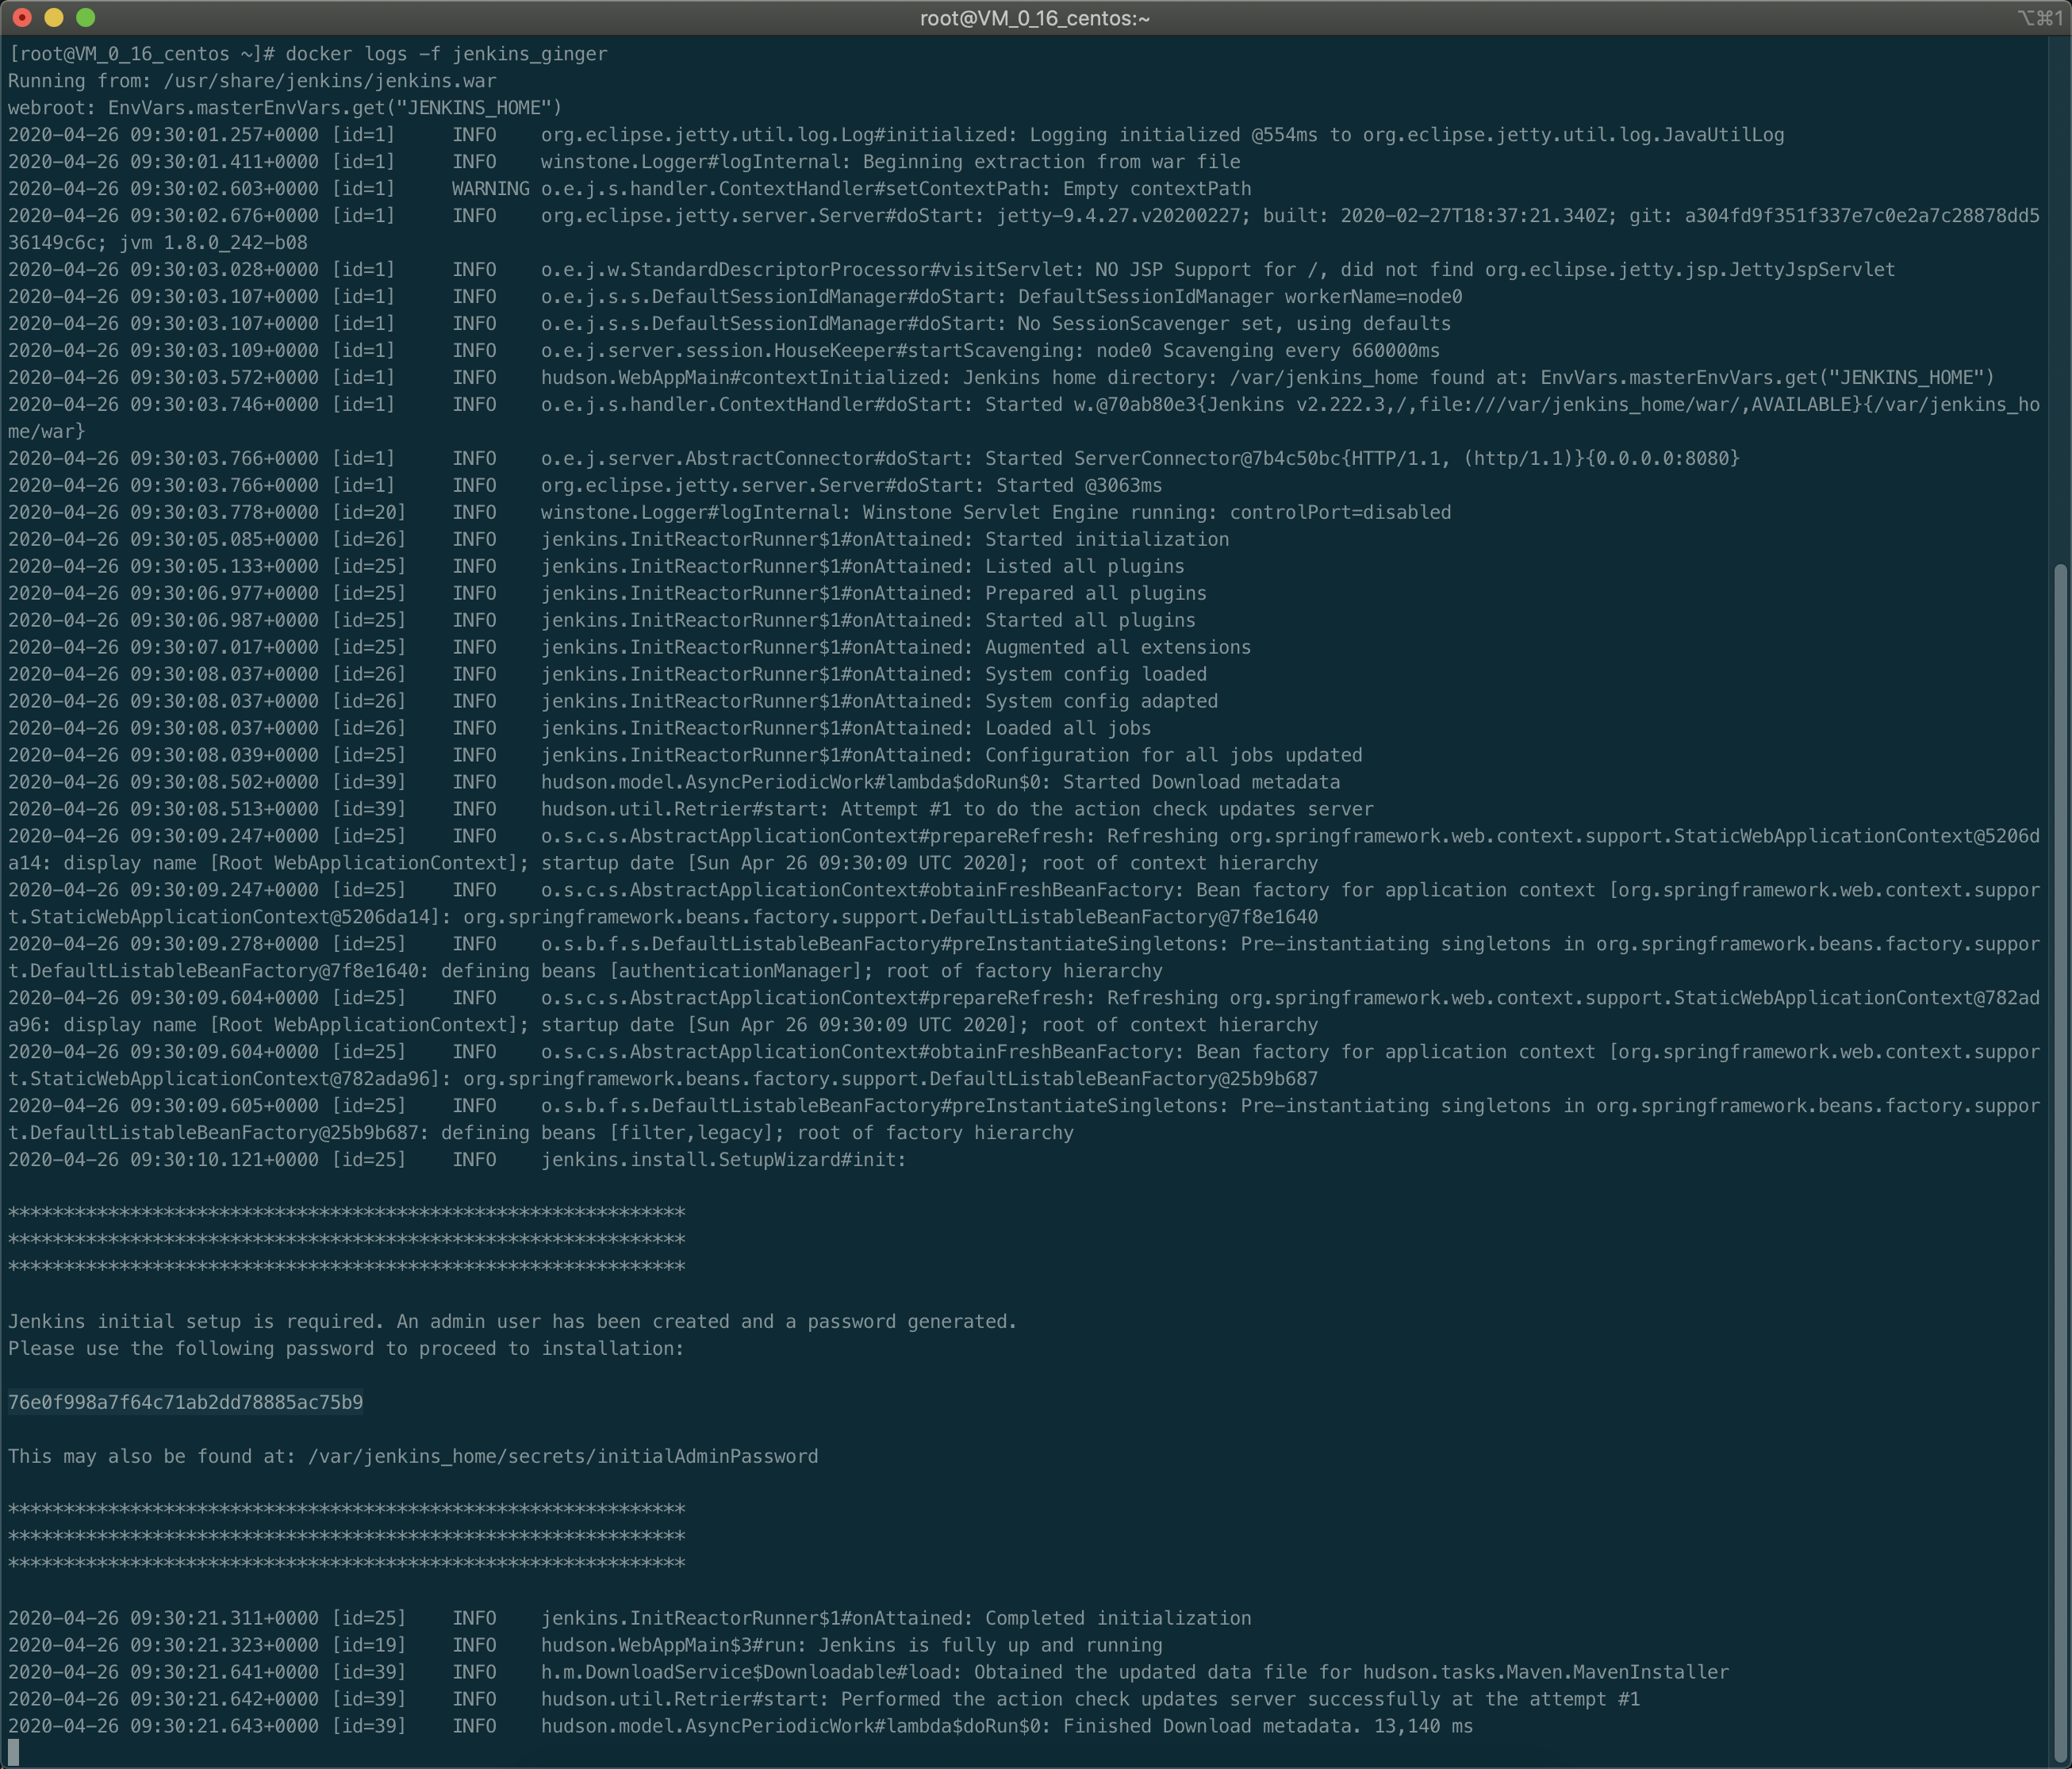This screenshot has height=1769, width=2072.
Task: Click the terminal cursor block at bottom
Action: 13,1752
